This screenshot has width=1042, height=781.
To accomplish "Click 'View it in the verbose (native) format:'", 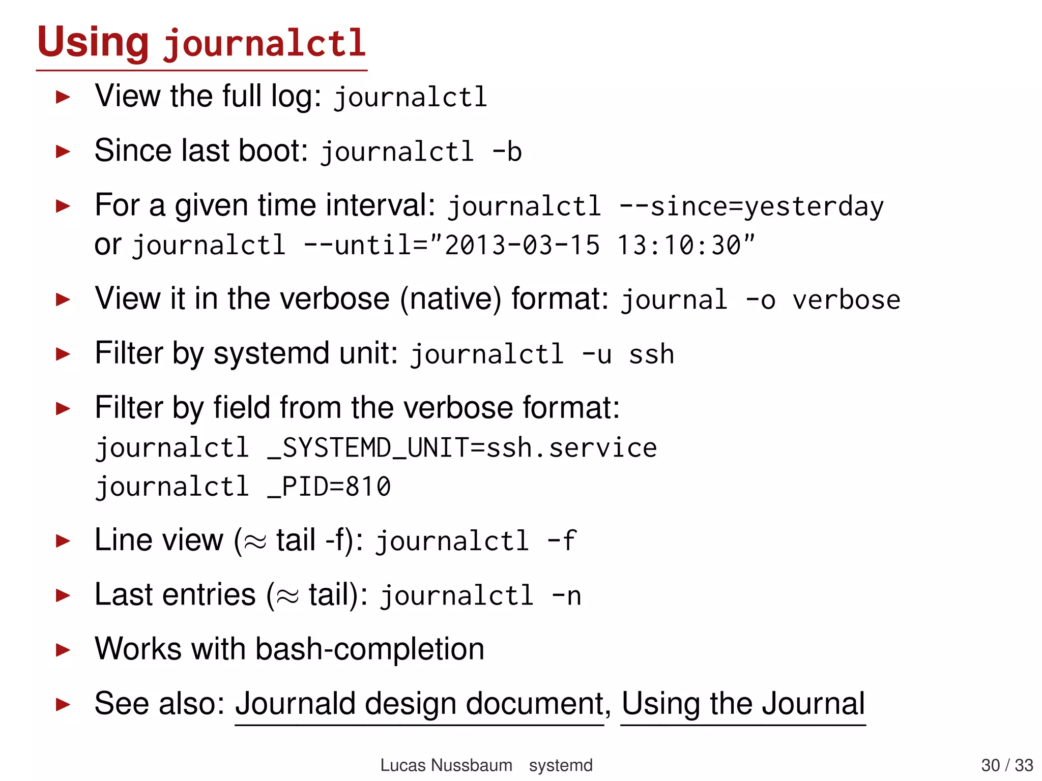I will (x=352, y=299).
